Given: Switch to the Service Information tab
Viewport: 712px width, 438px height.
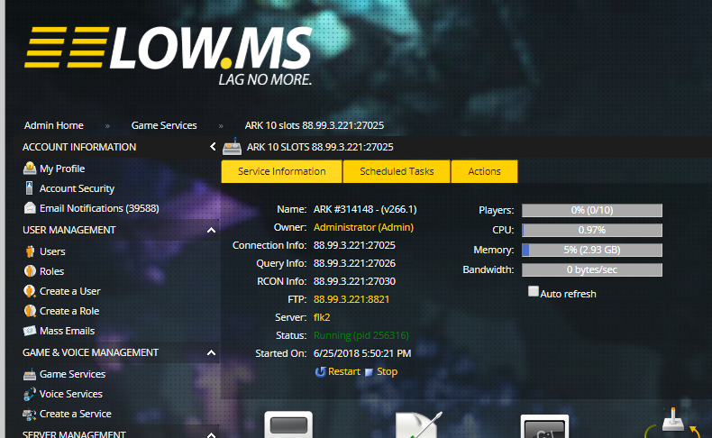Looking at the screenshot, I should (x=281, y=171).
